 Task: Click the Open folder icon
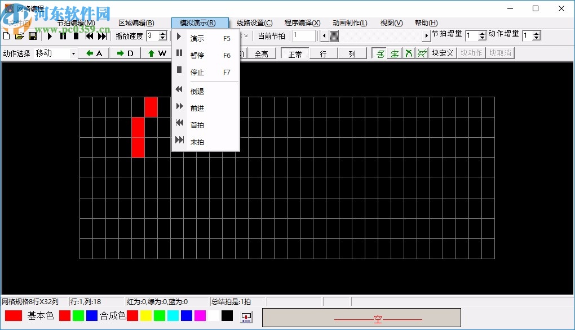(19, 36)
